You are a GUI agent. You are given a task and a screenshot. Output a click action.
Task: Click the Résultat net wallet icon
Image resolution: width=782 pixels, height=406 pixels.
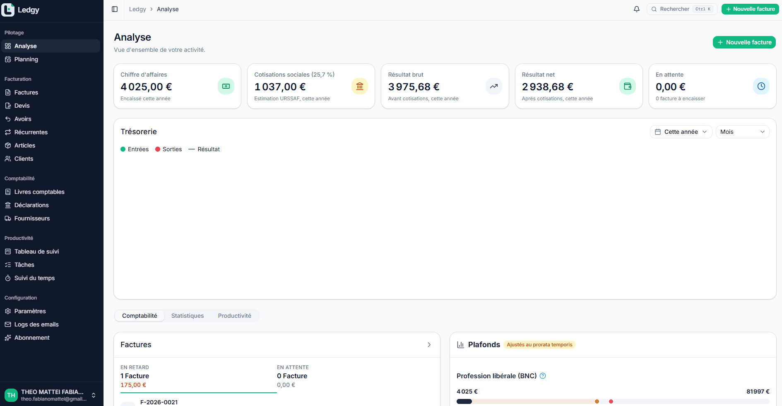[x=628, y=86]
